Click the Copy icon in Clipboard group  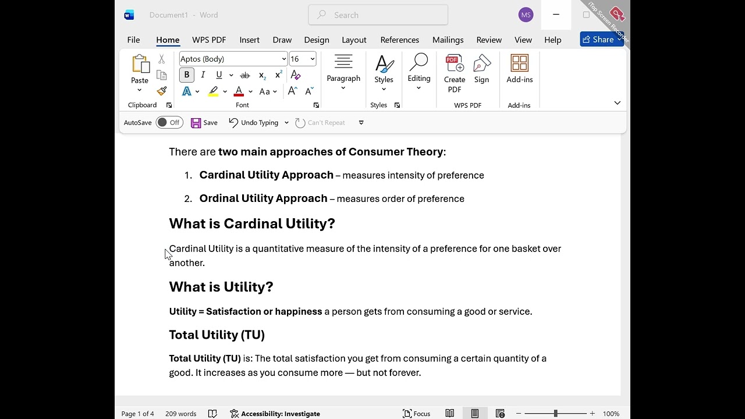pyautogui.click(x=162, y=75)
